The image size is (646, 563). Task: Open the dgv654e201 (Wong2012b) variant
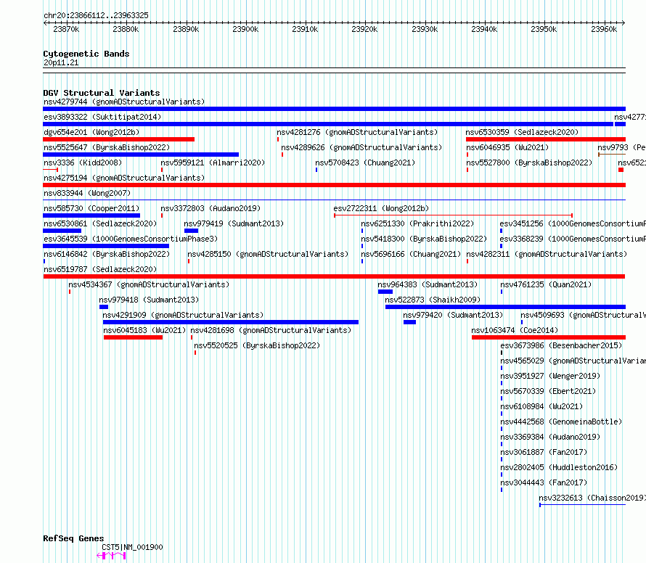[x=91, y=132]
